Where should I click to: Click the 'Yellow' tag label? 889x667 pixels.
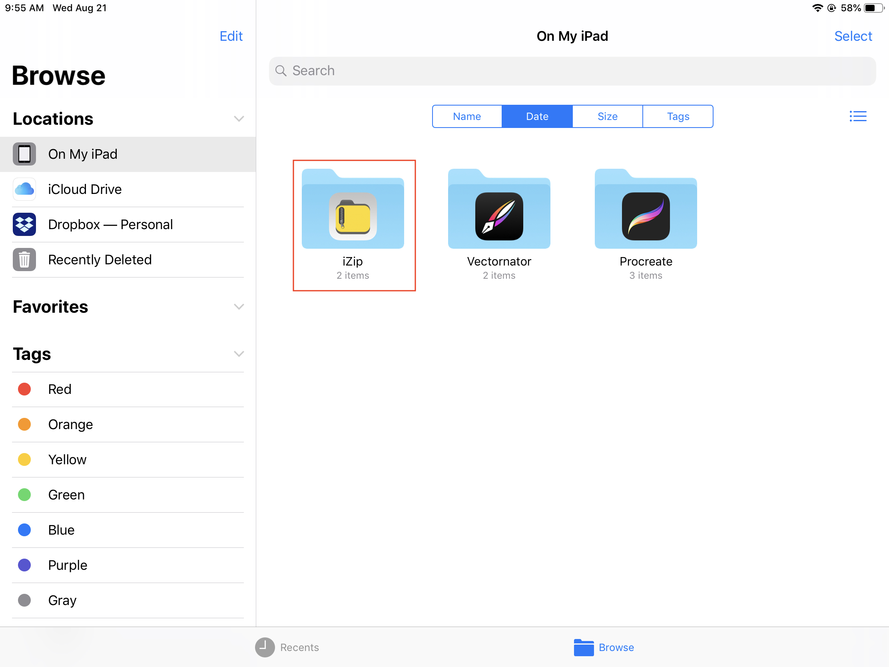[x=68, y=459]
